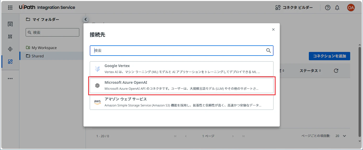Go to previous page
Screen dimensions: 363x150
point(186,136)
